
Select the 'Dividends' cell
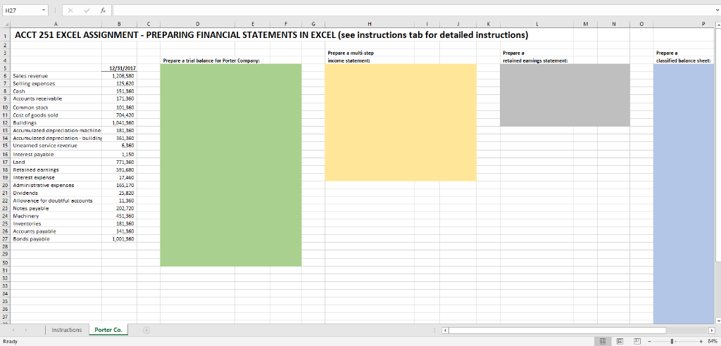(55, 193)
